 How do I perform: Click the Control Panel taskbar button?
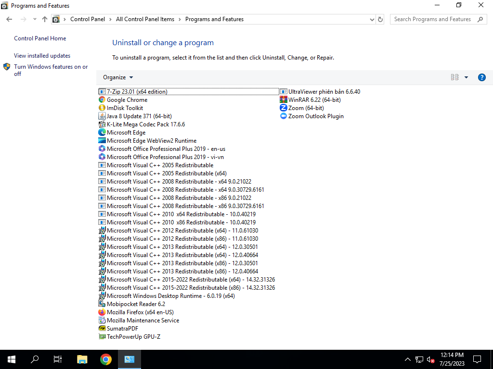coord(129,359)
